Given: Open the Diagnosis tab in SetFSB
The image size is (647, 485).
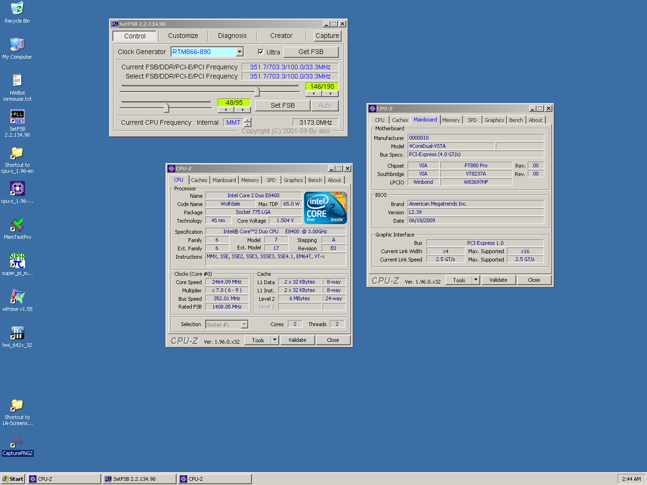Looking at the screenshot, I should (232, 36).
